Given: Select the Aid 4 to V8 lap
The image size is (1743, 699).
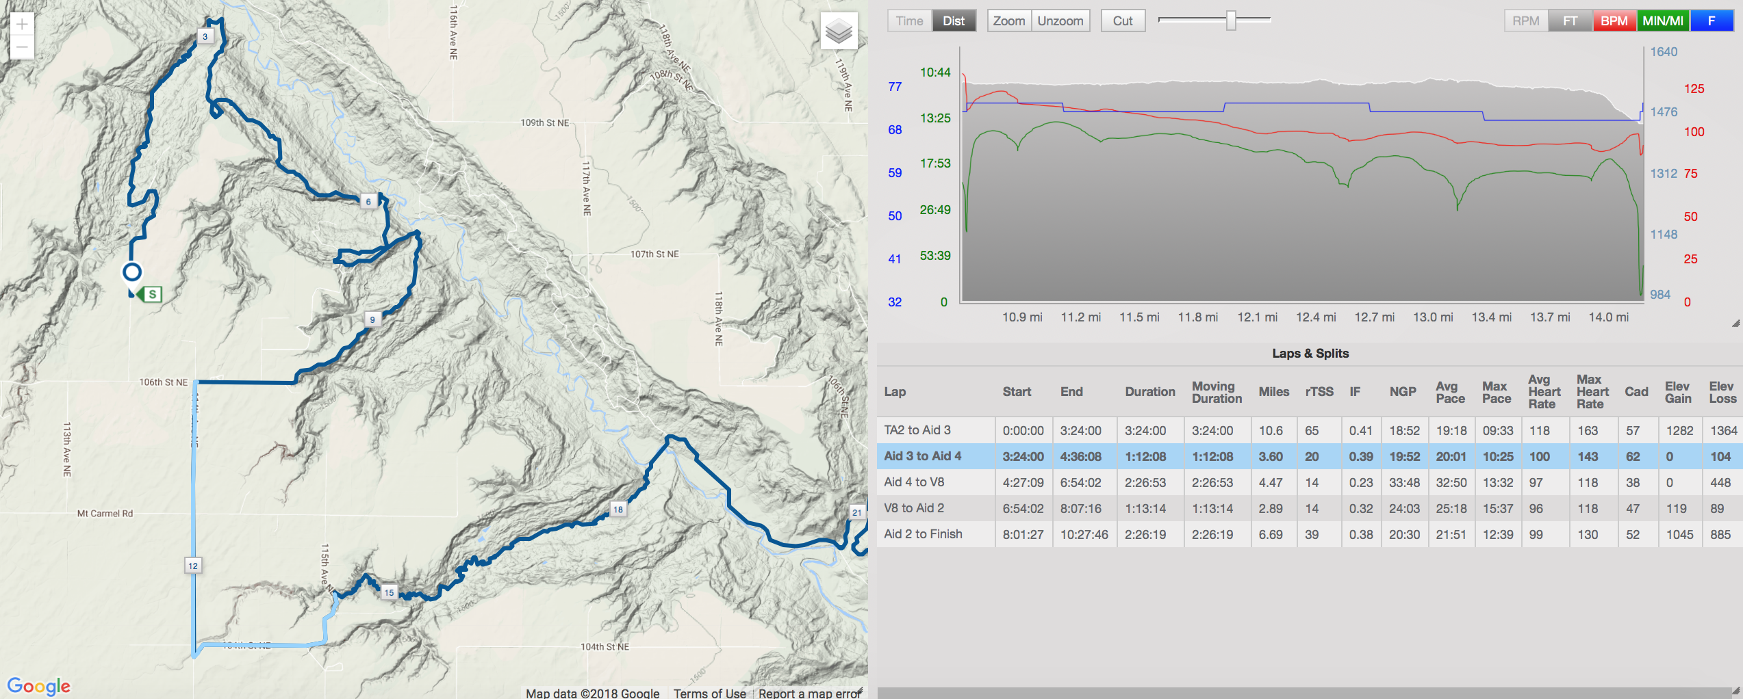Looking at the screenshot, I should click(1310, 482).
